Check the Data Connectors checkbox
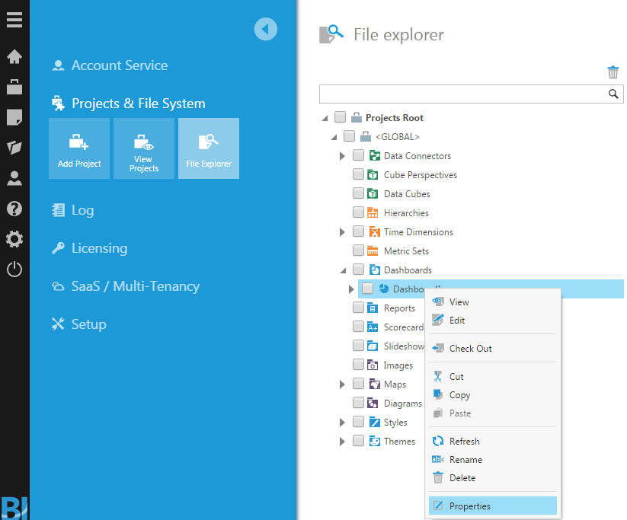627x520 pixels. (x=358, y=155)
